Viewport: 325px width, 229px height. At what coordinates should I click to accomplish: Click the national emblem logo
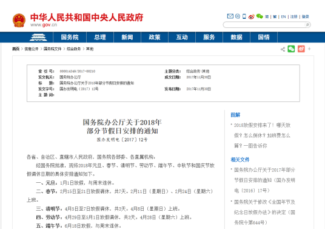click(19, 20)
